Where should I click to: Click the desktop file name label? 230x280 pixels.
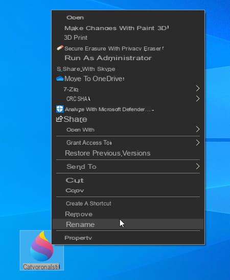point(41,267)
